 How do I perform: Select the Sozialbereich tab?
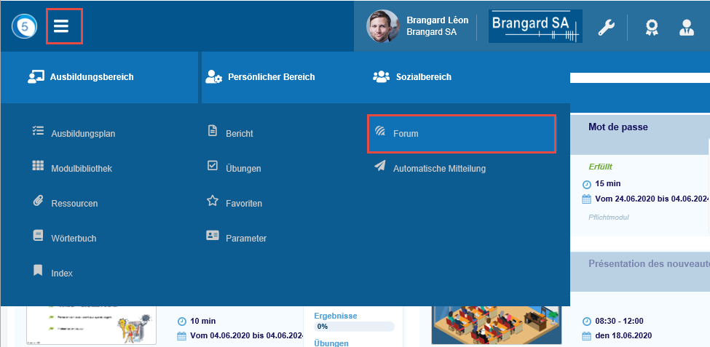(422, 76)
